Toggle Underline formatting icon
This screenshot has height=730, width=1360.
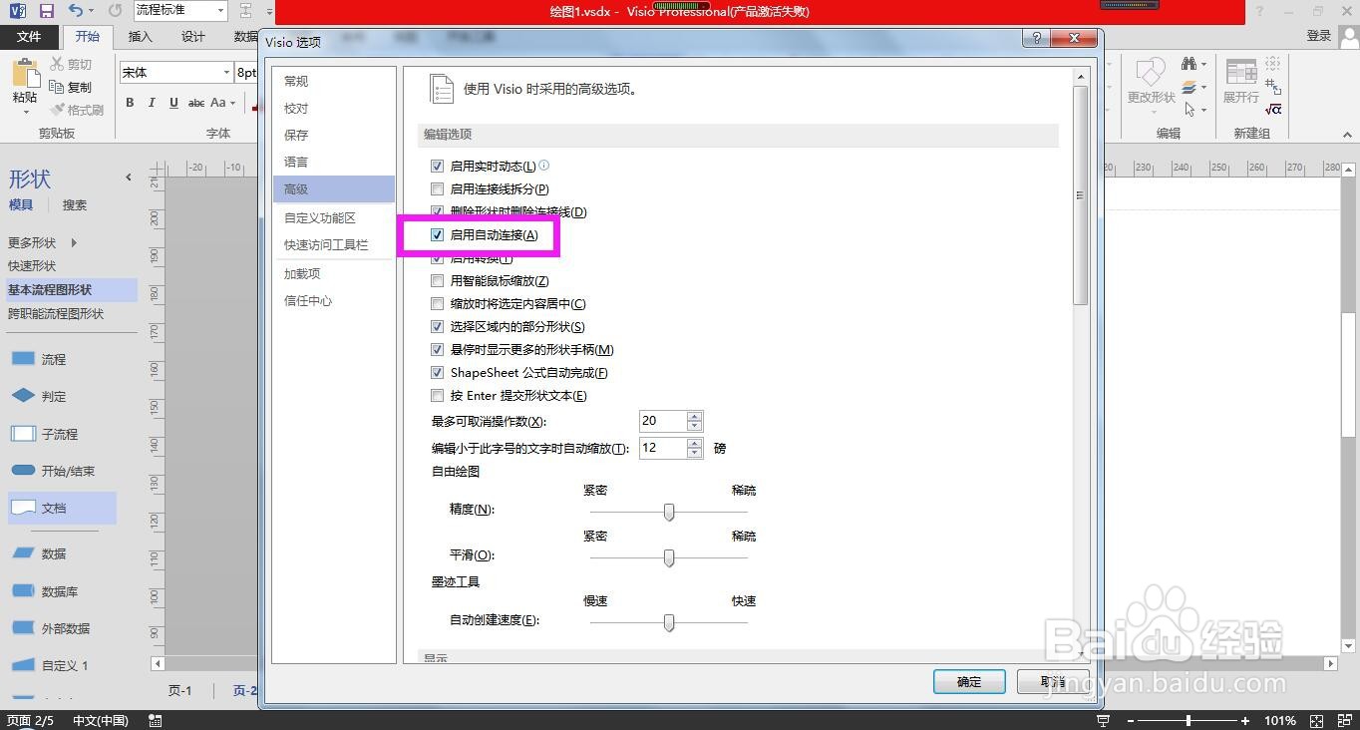(173, 103)
